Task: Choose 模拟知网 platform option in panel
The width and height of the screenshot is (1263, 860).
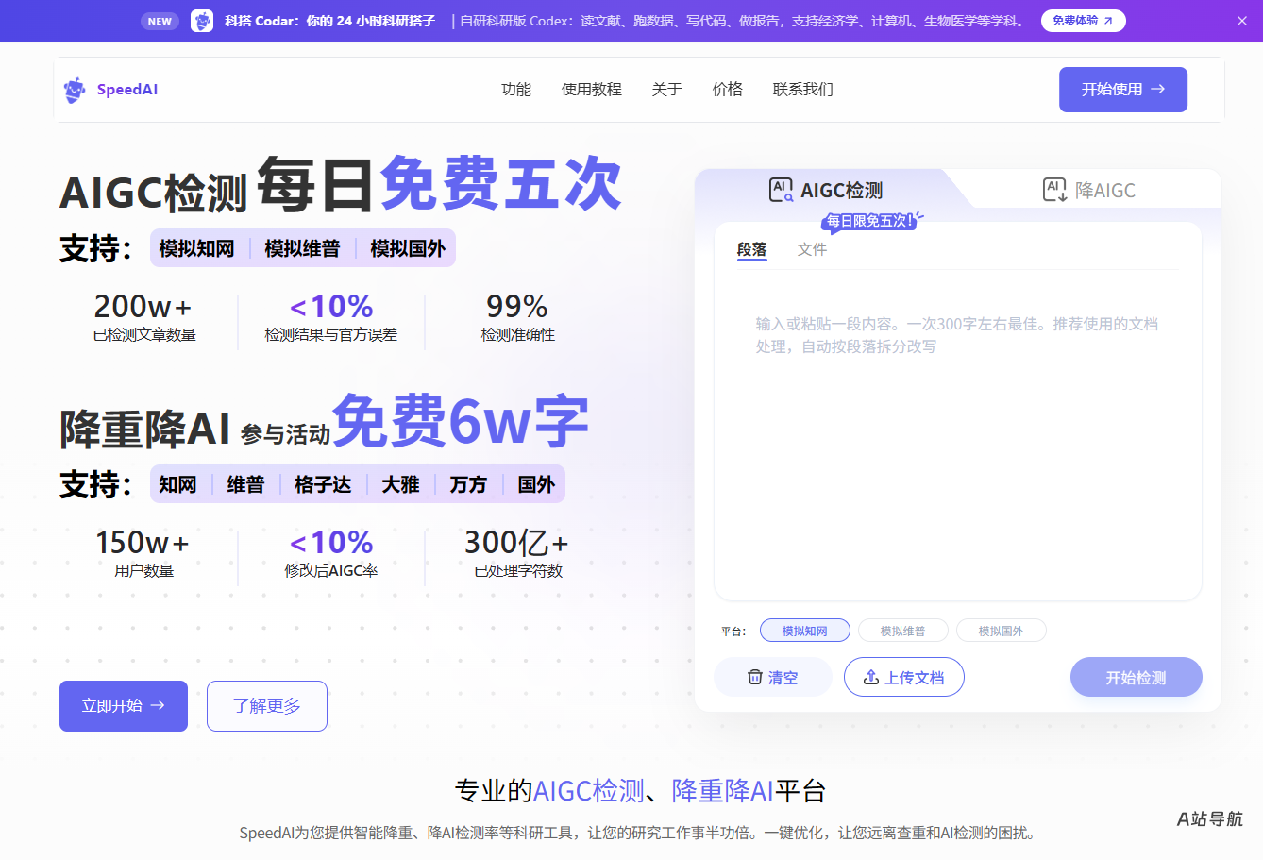Action: pos(805,631)
